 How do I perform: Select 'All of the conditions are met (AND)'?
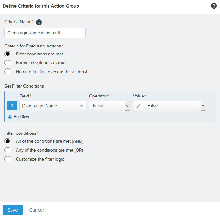pos(8,141)
